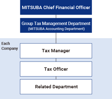Click the Tax Officer box
This screenshot has width=112, height=99.
tap(56, 69)
